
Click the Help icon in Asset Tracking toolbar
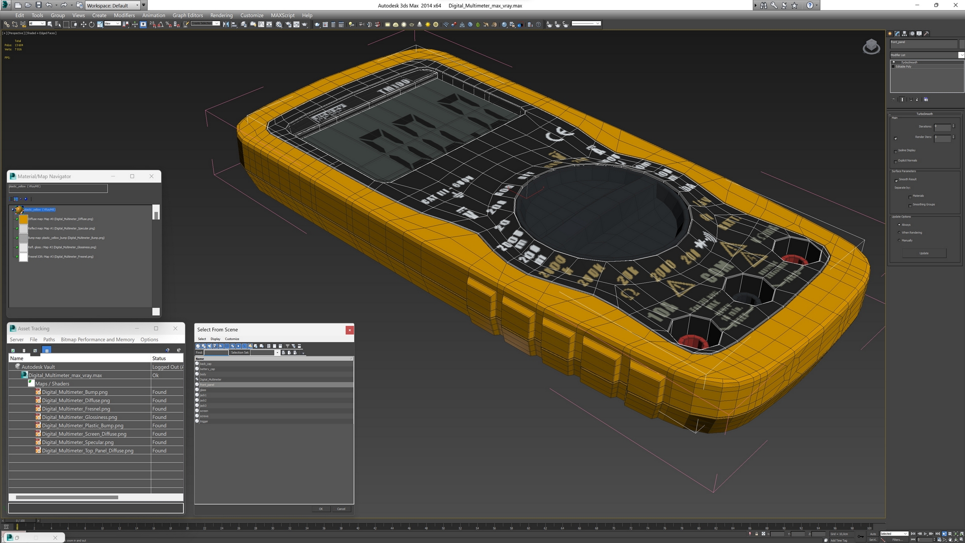pyautogui.click(x=167, y=350)
